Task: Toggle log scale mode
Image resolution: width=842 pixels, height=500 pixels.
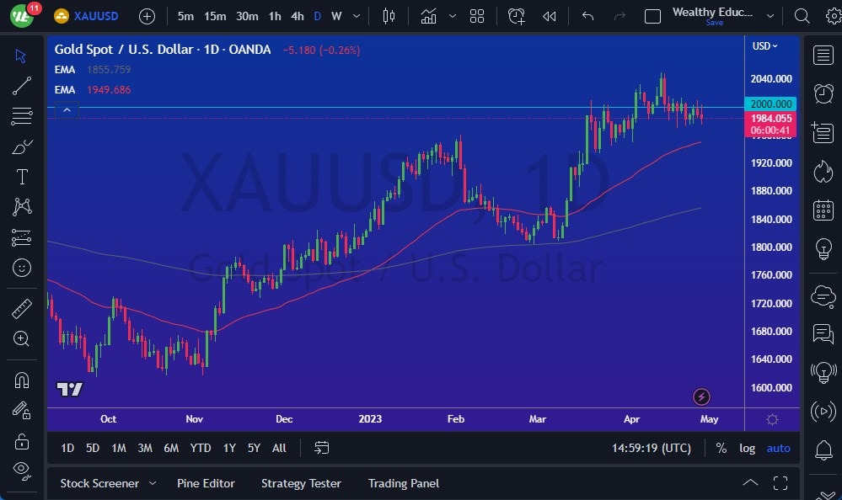Action: pyautogui.click(x=747, y=448)
